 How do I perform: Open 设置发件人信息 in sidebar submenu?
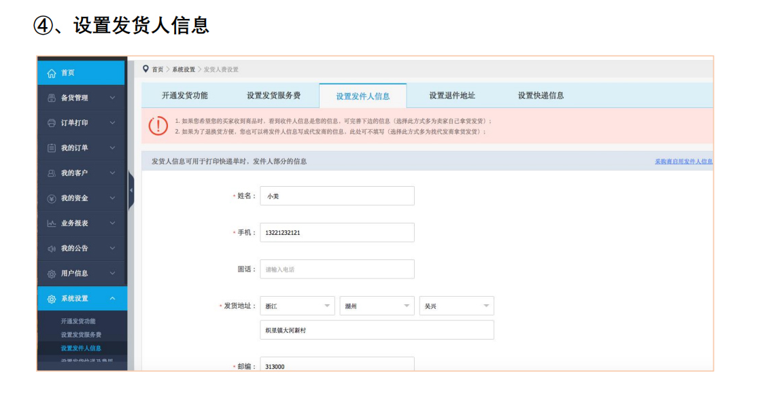tap(81, 348)
